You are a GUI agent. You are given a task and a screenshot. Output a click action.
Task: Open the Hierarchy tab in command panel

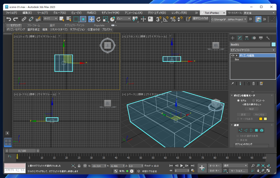[x=247, y=38]
